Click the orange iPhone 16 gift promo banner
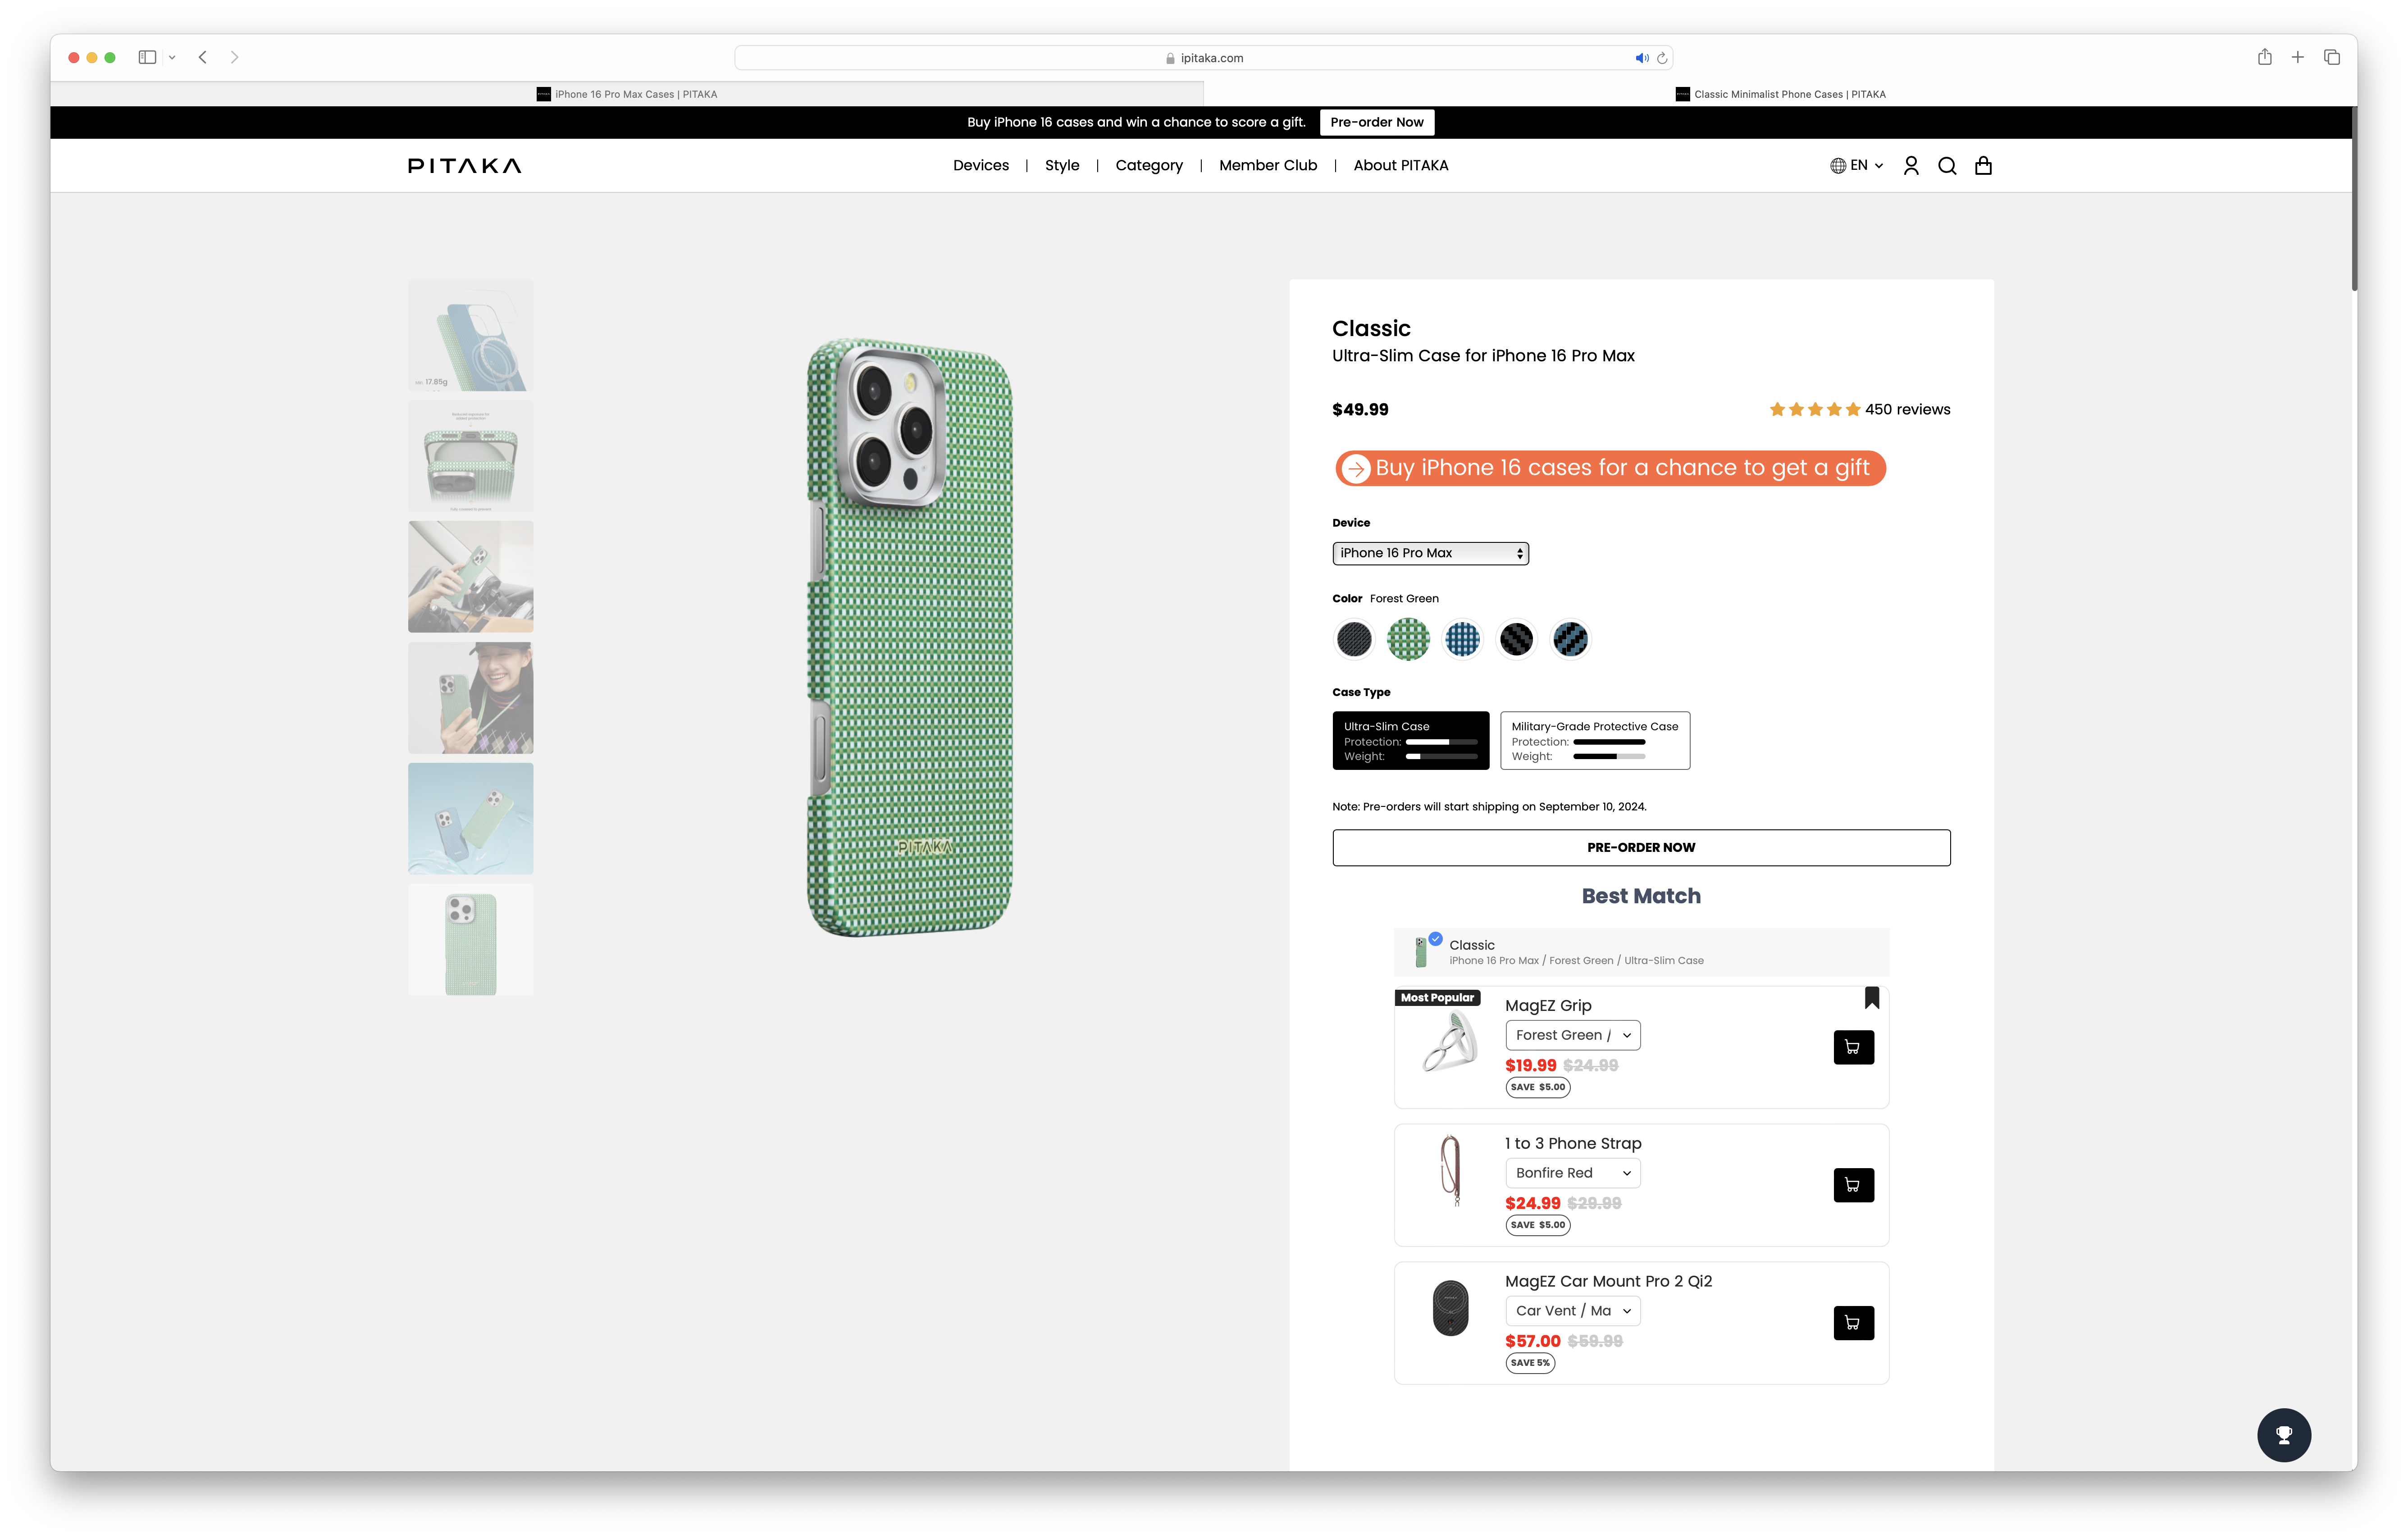 point(1610,468)
